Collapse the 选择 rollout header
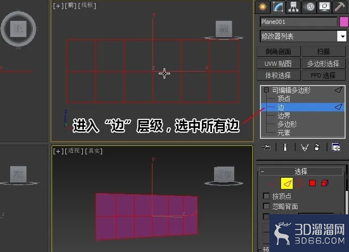 tap(301, 171)
